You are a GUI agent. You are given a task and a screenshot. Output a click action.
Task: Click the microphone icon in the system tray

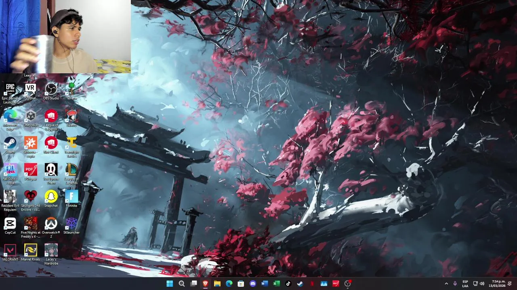click(x=455, y=284)
